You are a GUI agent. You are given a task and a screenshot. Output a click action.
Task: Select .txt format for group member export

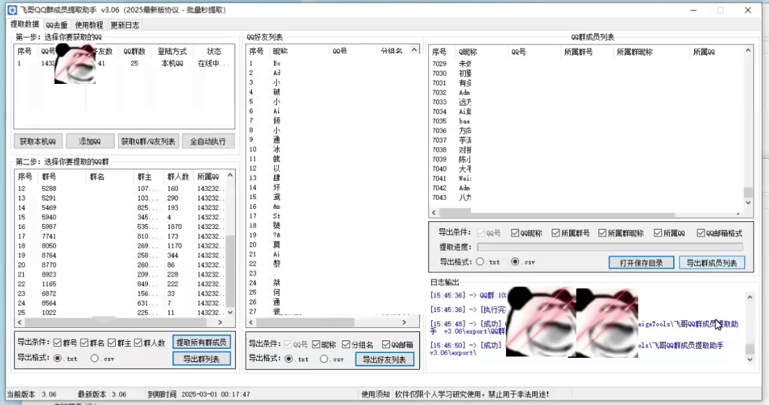pyautogui.click(x=480, y=262)
